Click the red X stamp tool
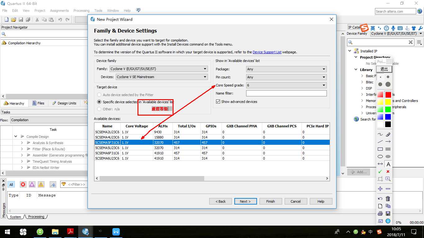 (x=388, y=171)
